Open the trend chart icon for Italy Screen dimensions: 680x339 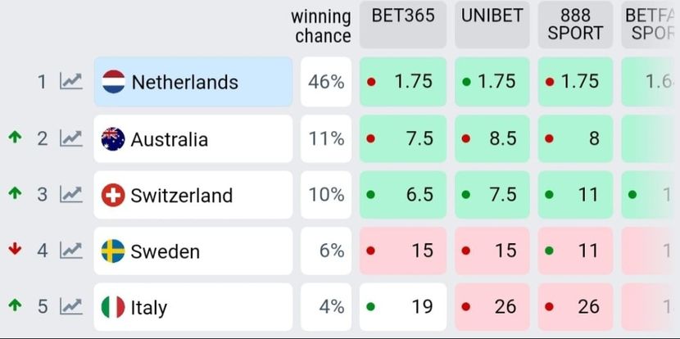71,307
